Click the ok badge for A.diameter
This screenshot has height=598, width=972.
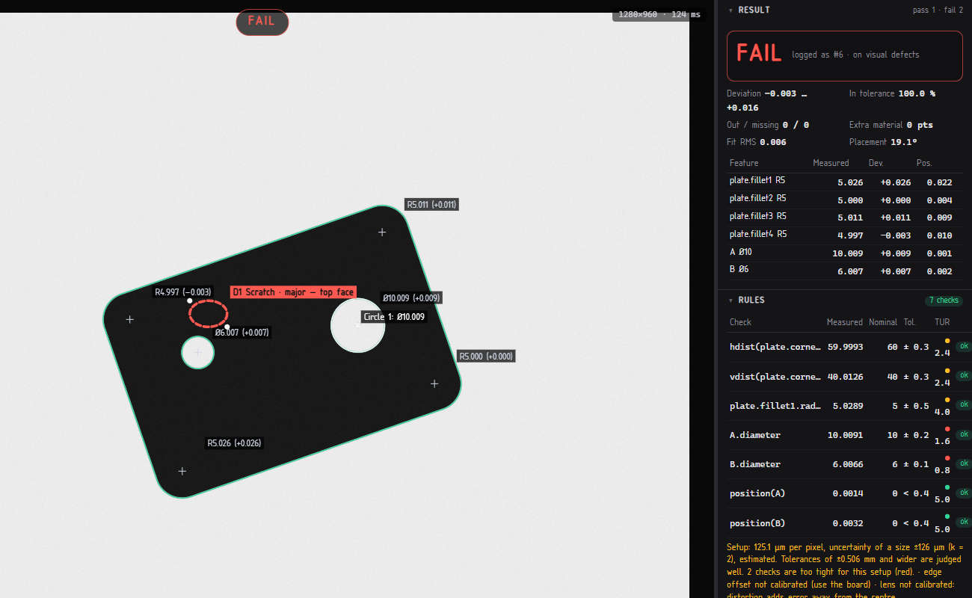coord(964,434)
